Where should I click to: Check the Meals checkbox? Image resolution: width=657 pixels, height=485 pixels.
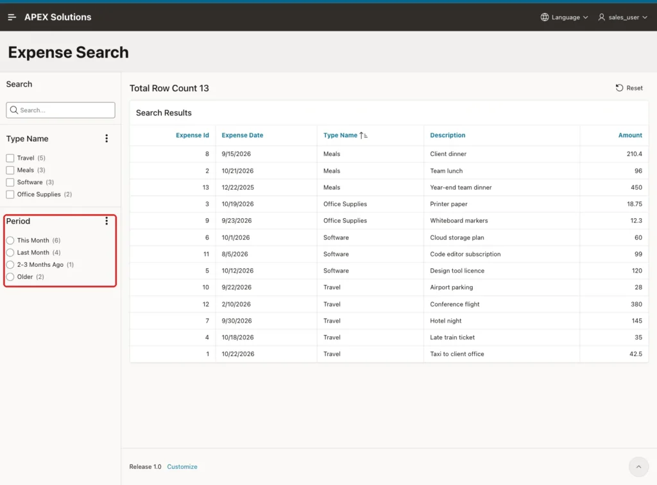tap(10, 170)
